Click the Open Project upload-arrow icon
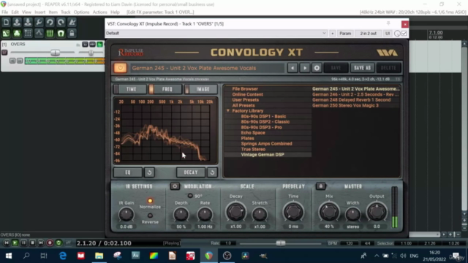The width and height of the screenshot is (468, 263). [17, 22]
